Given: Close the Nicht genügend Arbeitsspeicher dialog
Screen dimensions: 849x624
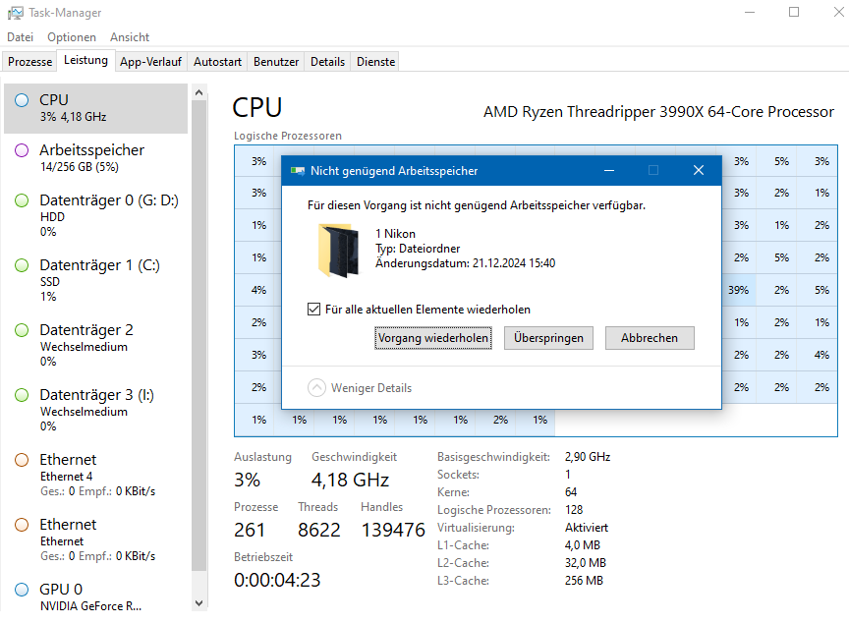Looking at the screenshot, I should pos(699,171).
